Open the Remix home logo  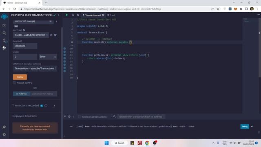click(4, 16)
